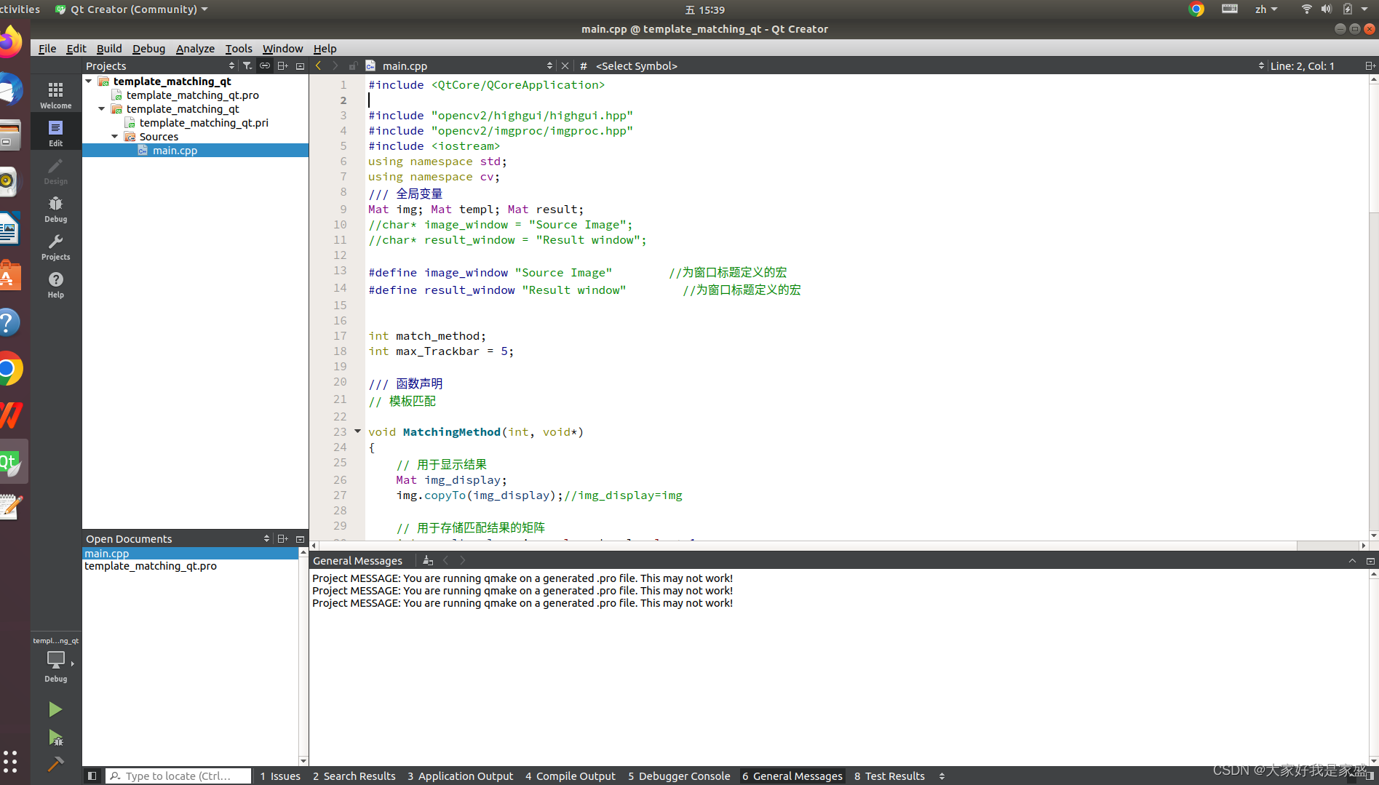Click the Line 2, Col 1 indicator
Screen dimensions: 1379x785
[1302, 65]
